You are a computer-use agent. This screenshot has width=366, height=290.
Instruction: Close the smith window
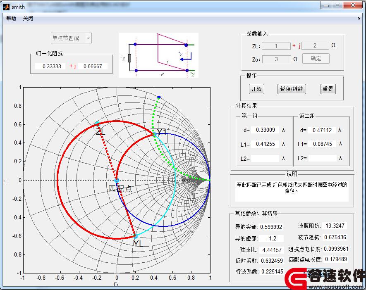pyautogui.click(x=353, y=5)
